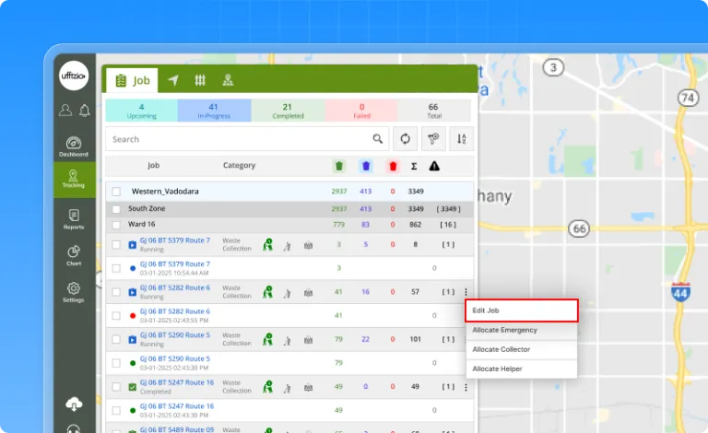The width and height of the screenshot is (708, 433).
Task: Open the filter icon in job toolbar
Action: [433, 139]
